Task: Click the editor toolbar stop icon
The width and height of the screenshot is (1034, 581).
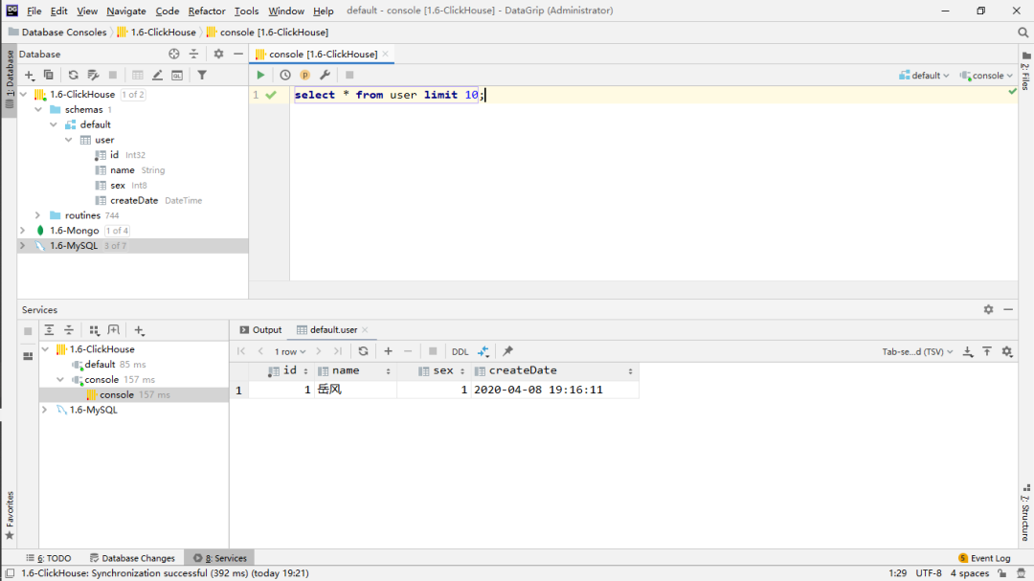Action: pyautogui.click(x=349, y=76)
